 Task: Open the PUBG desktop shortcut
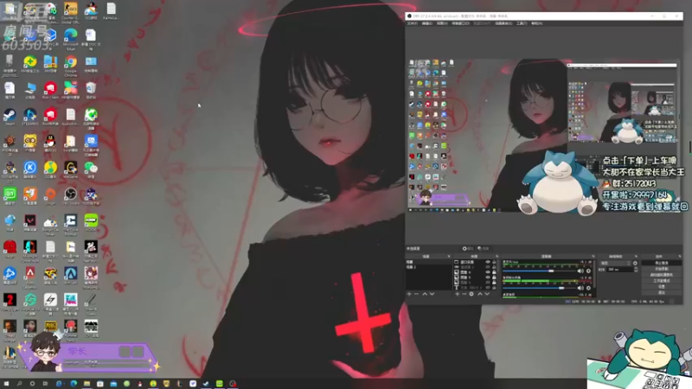point(50,328)
